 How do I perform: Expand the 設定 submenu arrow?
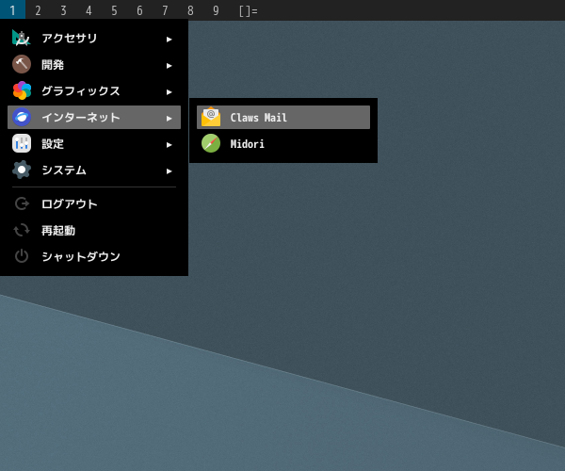click(169, 144)
